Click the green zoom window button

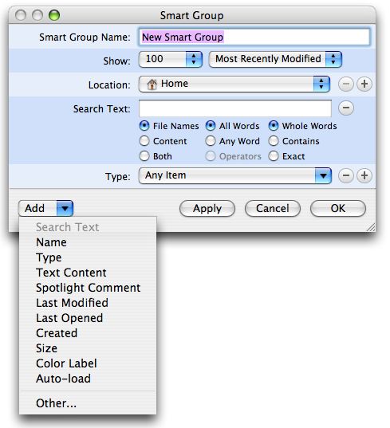coord(54,15)
